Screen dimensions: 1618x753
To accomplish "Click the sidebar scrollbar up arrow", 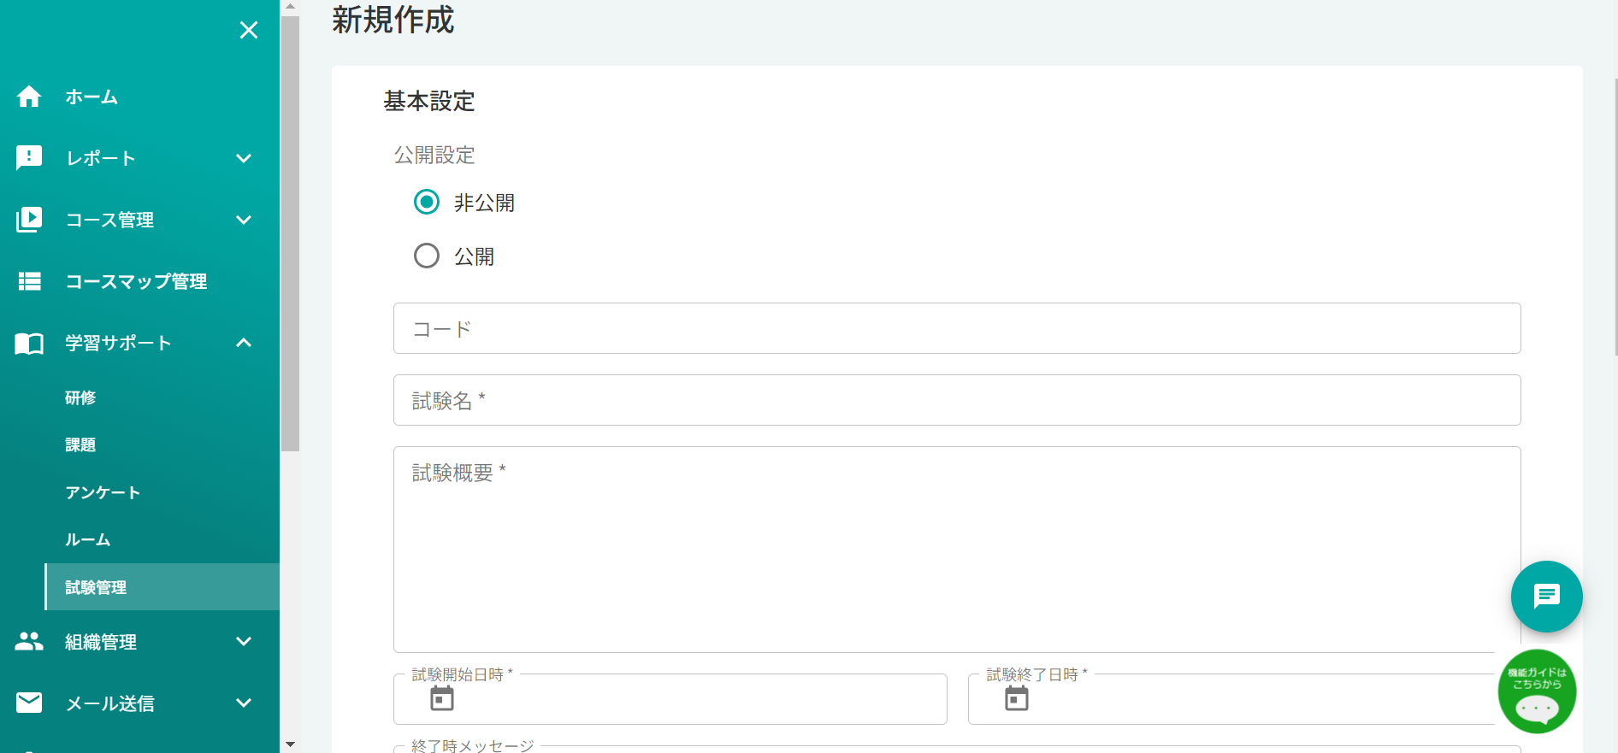I will coord(291,6).
